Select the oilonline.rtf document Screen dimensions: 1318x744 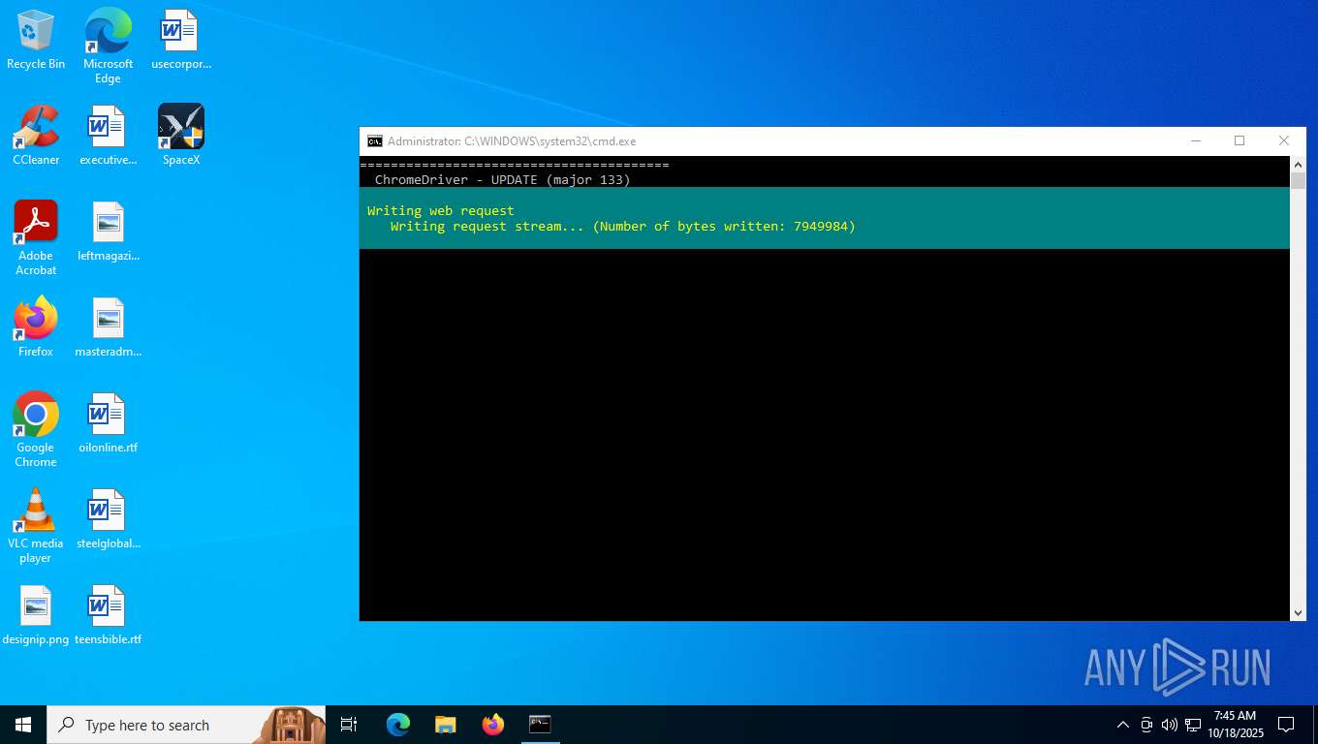click(x=109, y=424)
